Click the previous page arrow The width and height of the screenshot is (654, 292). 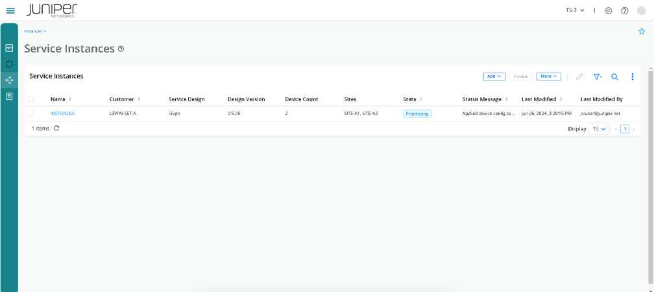click(616, 129)
